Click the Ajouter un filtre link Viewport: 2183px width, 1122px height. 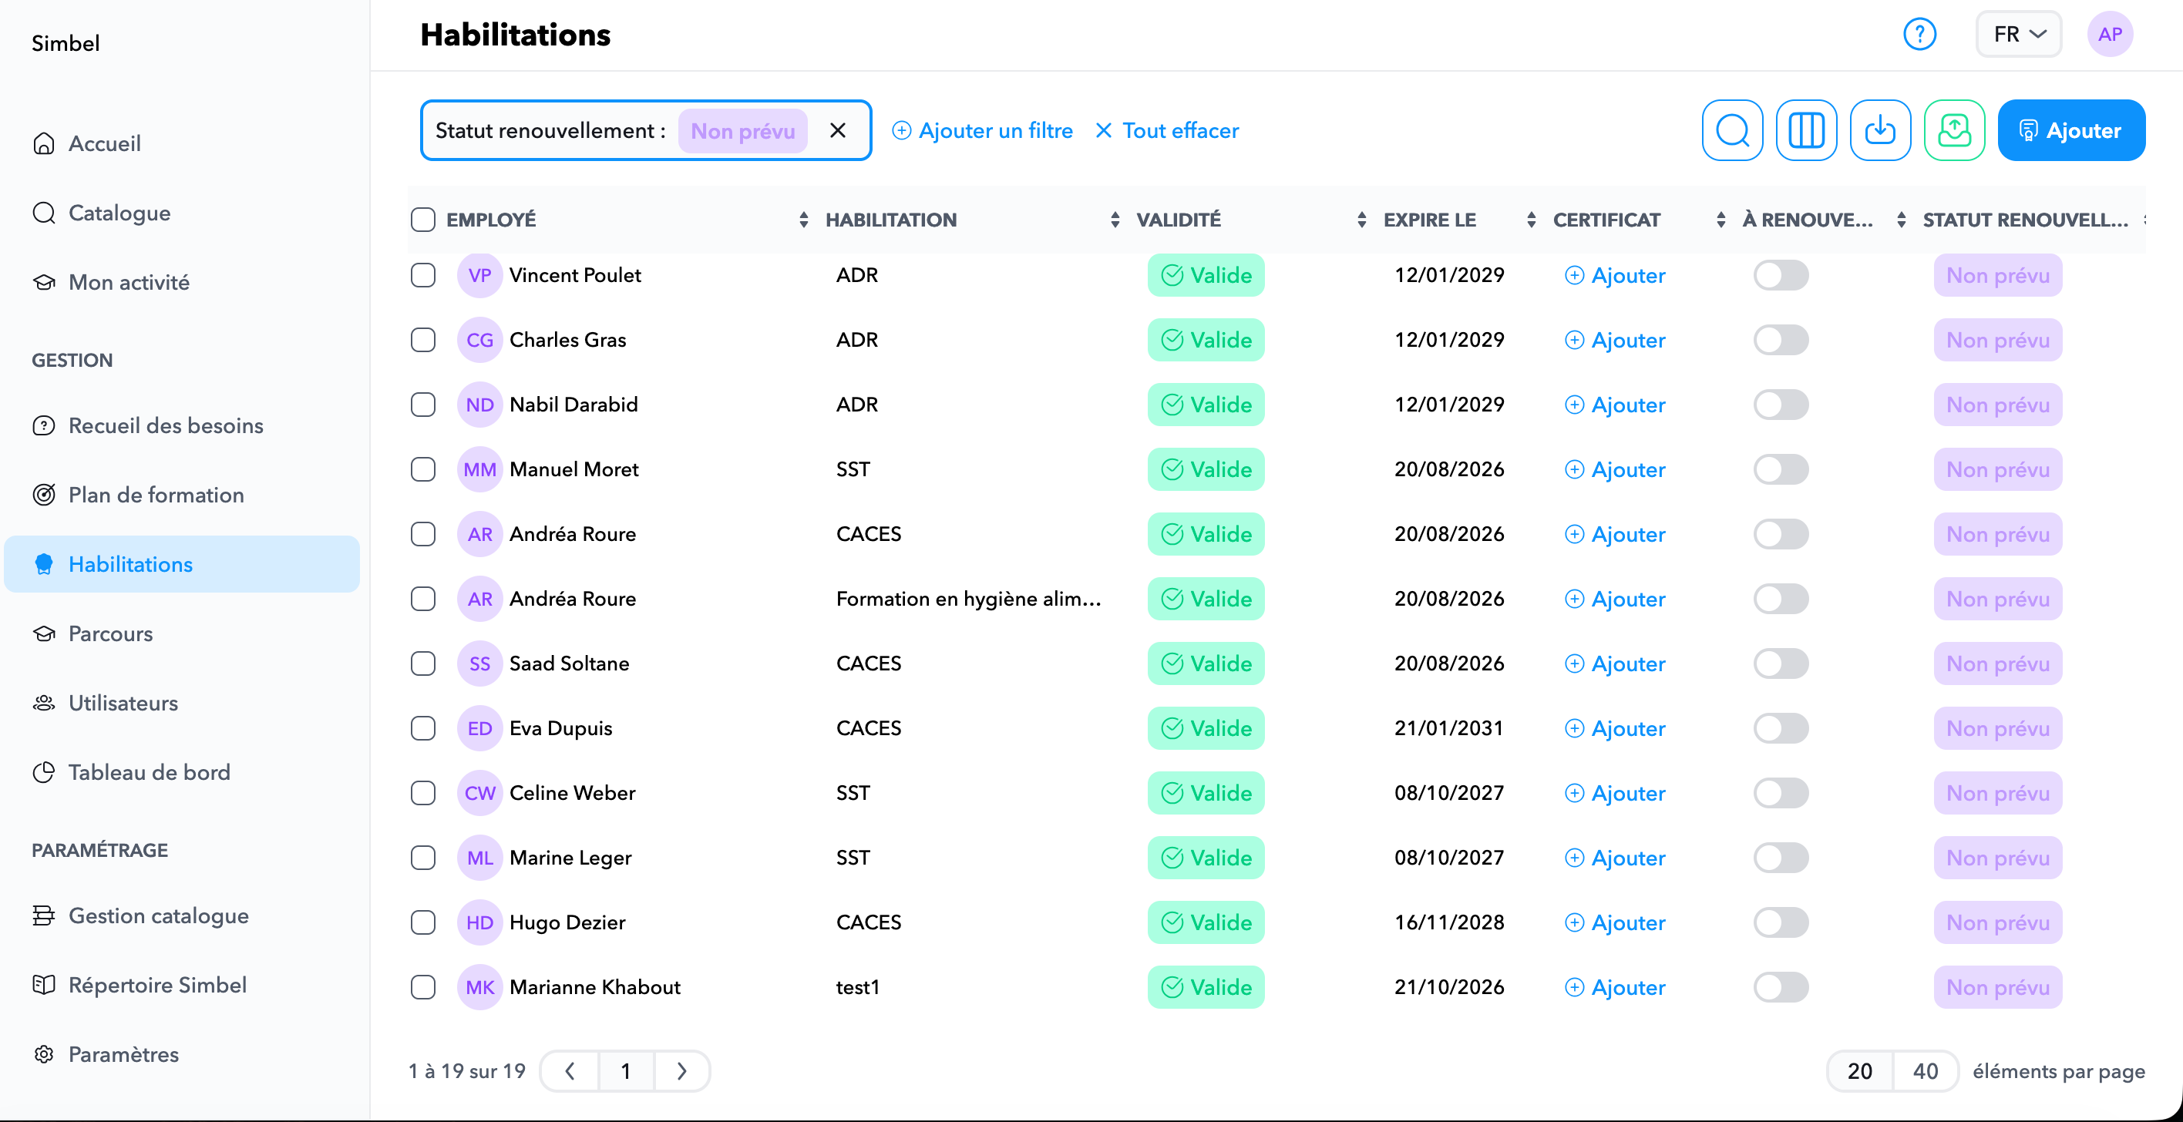982,130
